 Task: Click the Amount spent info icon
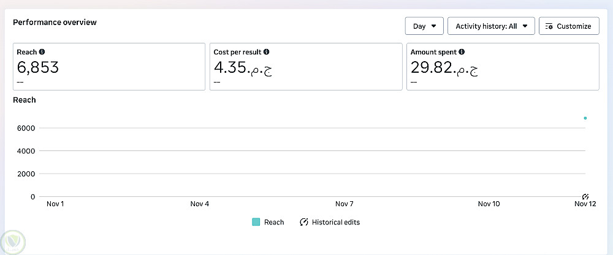tap(462, 53)
